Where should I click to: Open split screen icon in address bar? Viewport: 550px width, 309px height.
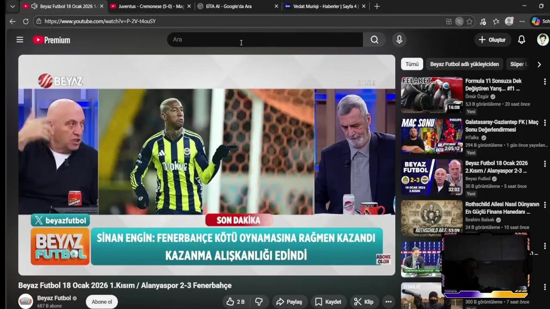pos(449,21)
